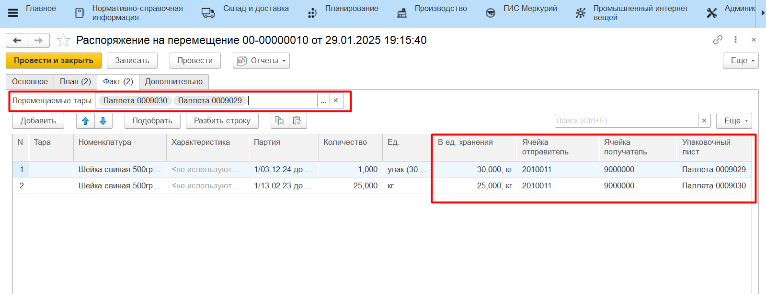The image size is (766, 294).
Task: Click the back navigation arrow
Action: coord(17,41)
